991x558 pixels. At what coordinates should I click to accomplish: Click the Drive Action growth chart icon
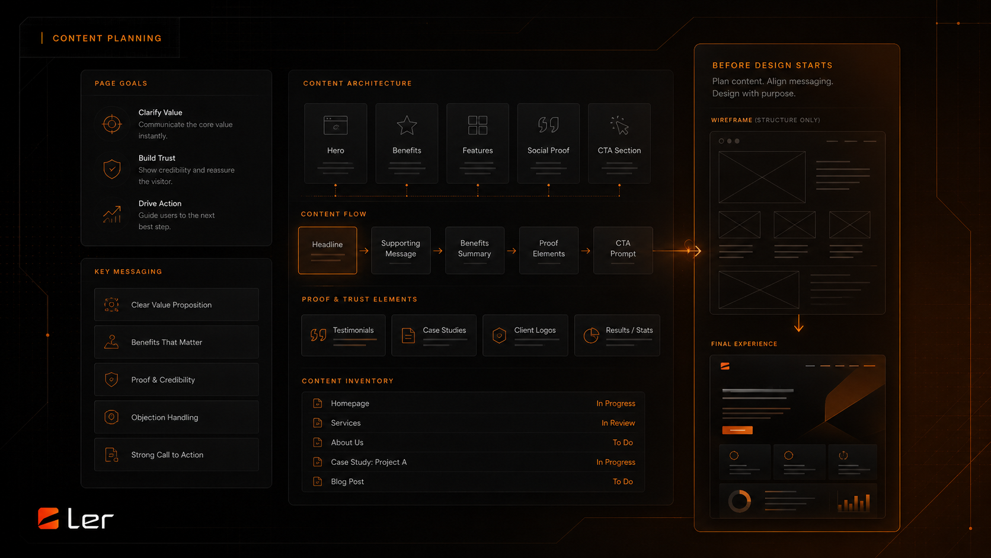(x=112, y=215)
